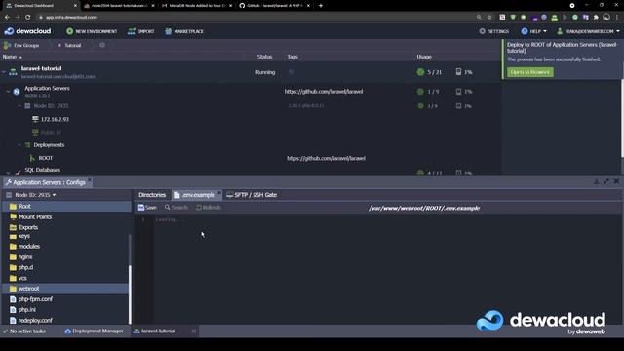Click the Import button
This screenshot has width=624, height=351.
(140, 31)
